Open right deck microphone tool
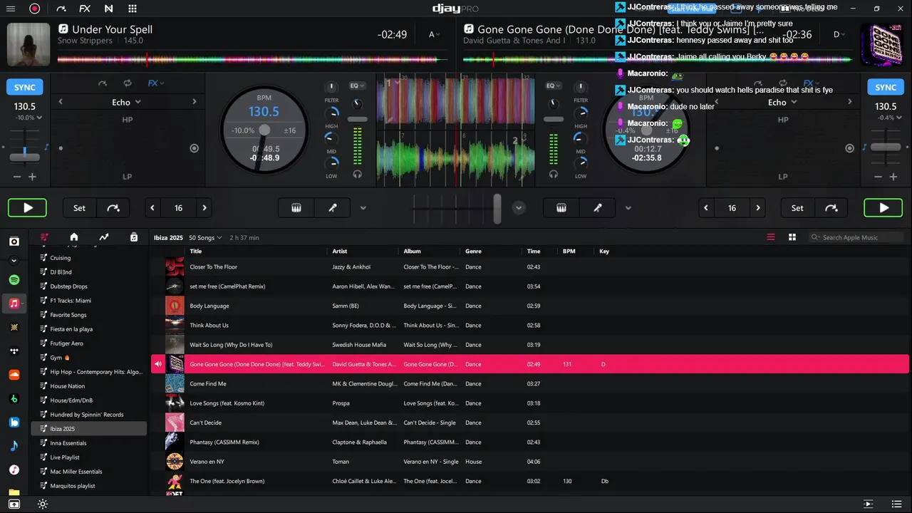Image resolution: width=912 pixels, height=513 pixels. (x=598, y=208)
